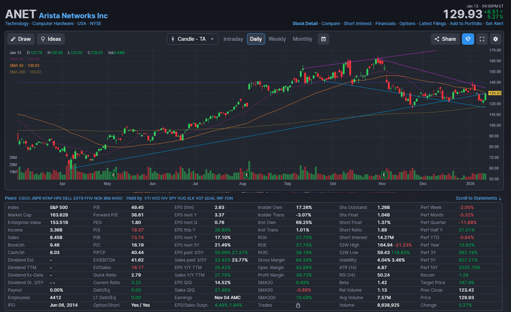Share the chart
Screen dimensions: 511x312
pos(445,39)
